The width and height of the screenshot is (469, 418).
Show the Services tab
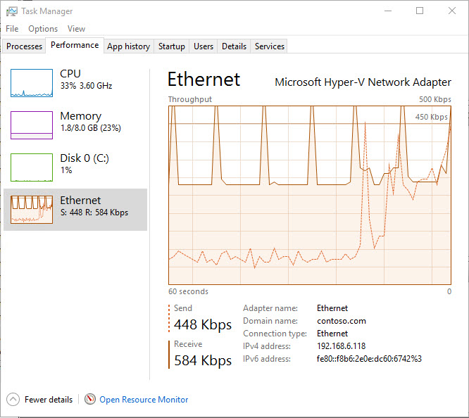pos(270,46)
